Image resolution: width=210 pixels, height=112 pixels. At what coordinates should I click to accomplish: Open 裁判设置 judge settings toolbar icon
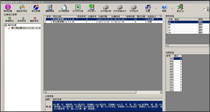coord(8,9)
